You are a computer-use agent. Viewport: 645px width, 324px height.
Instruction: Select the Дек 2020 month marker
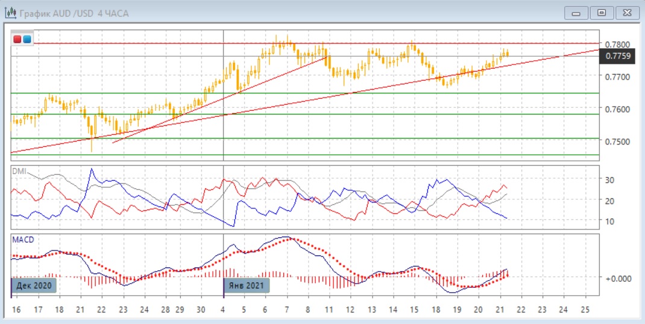click(x=34, y=285)
